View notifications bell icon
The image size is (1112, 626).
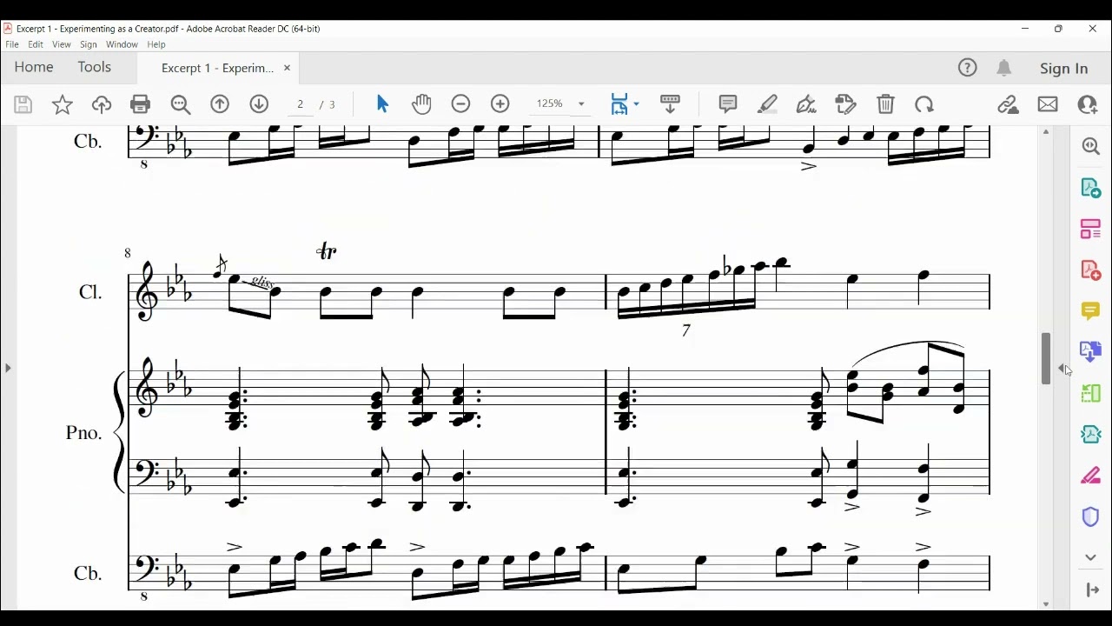coord(1004,68)
